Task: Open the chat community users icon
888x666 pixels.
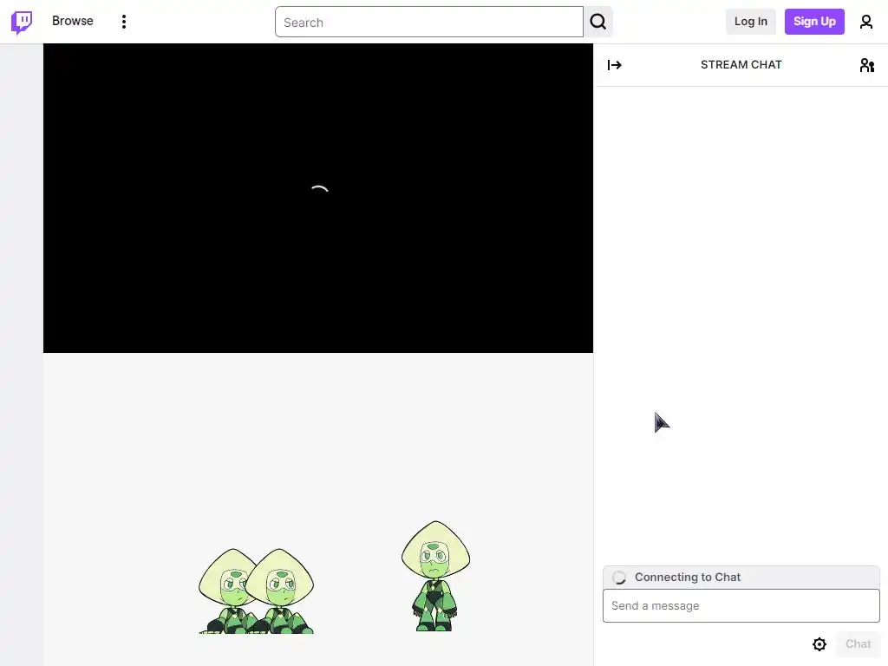Action: pos(866,65)
